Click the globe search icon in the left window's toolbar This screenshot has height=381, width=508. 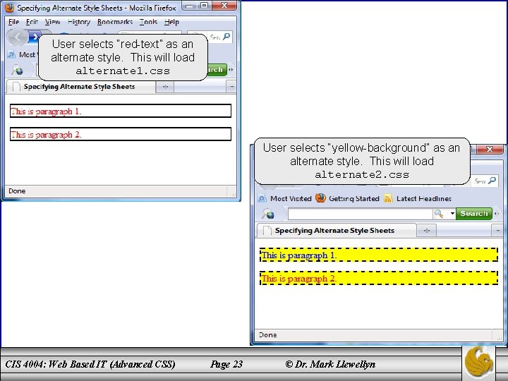[x=18, y=69]
